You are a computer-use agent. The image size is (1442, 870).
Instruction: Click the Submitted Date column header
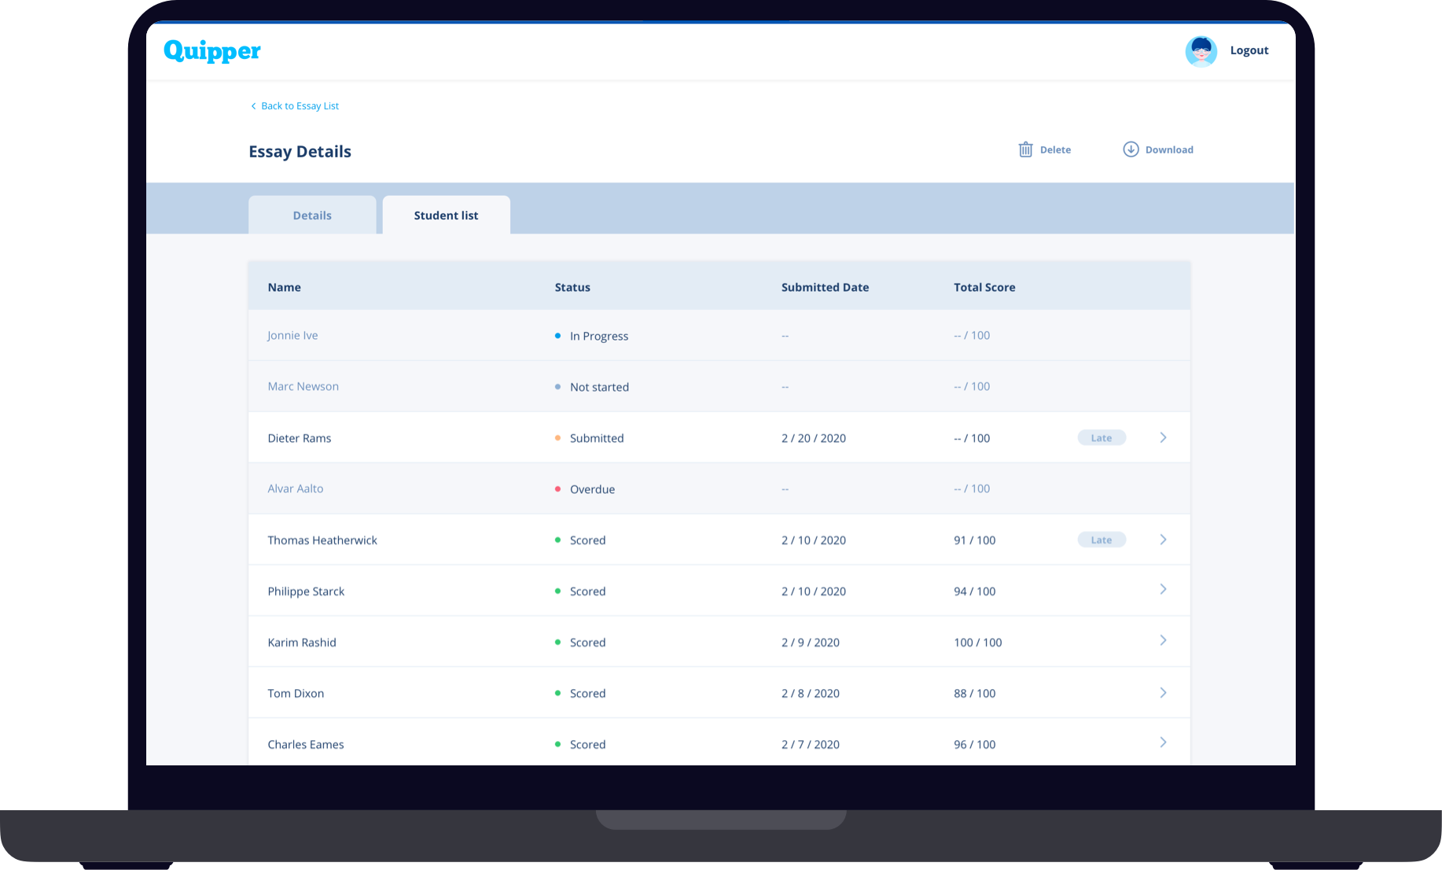(x=825, y=287)
